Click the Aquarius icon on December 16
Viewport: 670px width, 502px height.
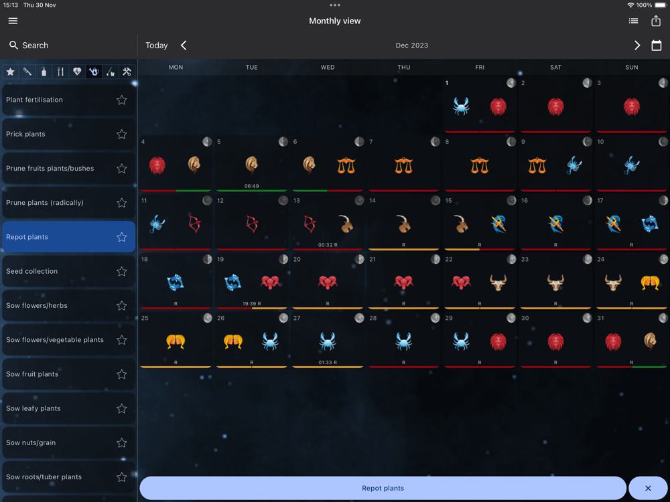(x=555, y=224)
